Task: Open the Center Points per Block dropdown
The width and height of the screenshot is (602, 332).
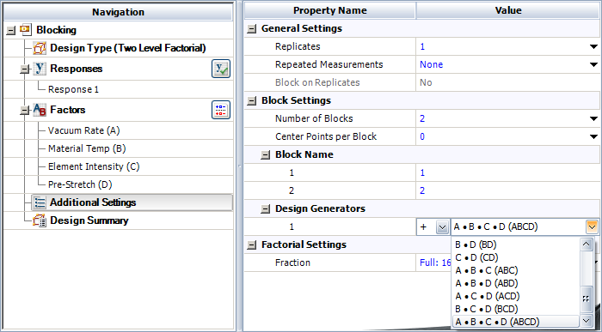Action: click(x=593, y=136)
